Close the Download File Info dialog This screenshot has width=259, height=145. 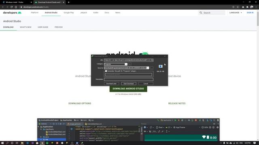pyautogui.click(x=165, y=56)
